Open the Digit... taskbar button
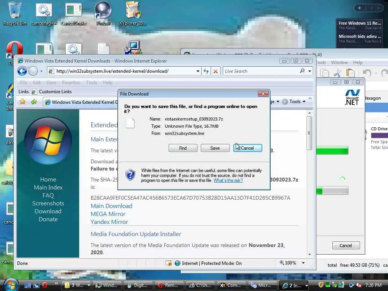 point(138,285)
